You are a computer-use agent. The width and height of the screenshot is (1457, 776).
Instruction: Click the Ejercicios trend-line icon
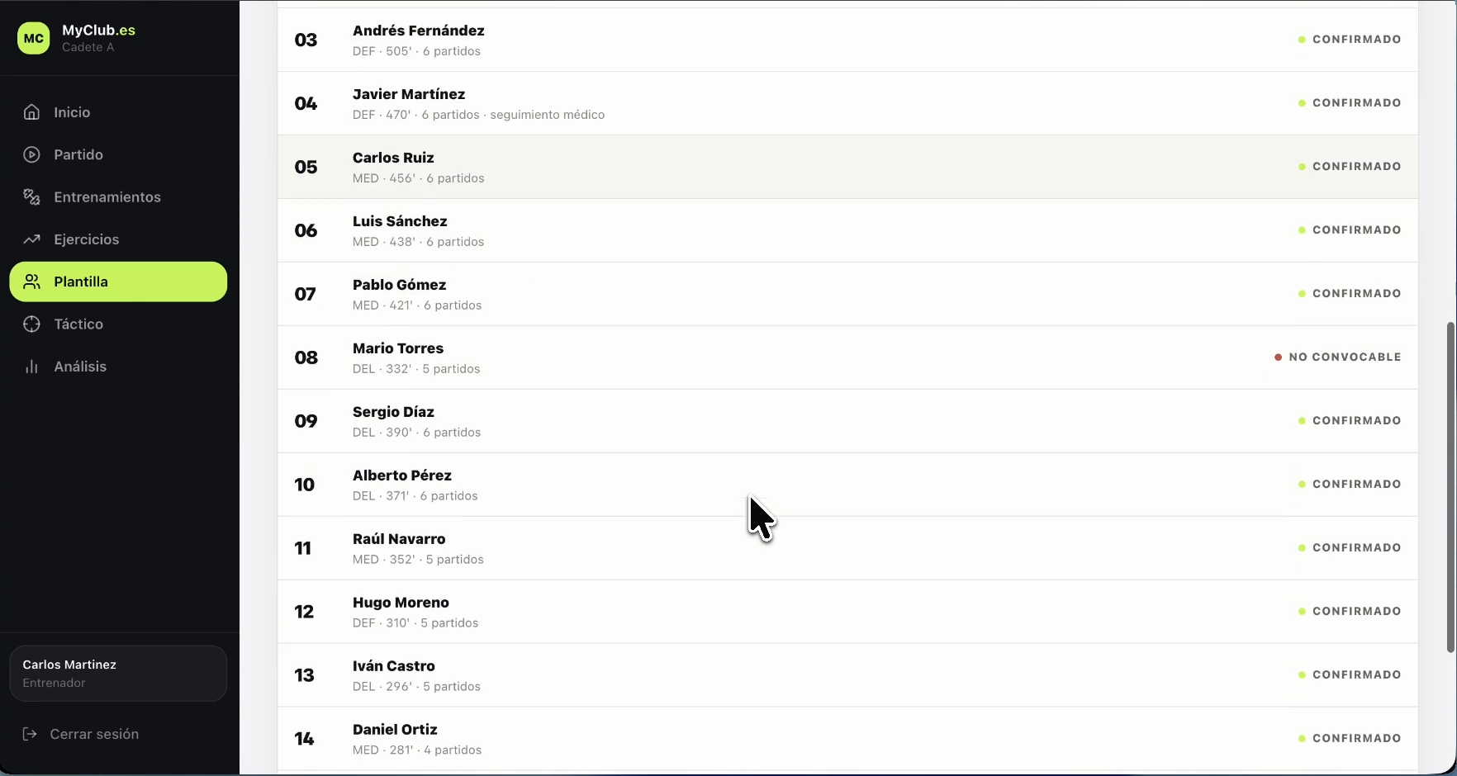pyautogui.click(x=31, y=239)
